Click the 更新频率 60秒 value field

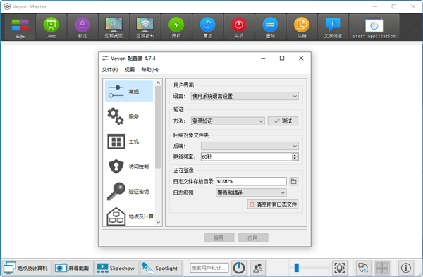click(x=247, y=156)
